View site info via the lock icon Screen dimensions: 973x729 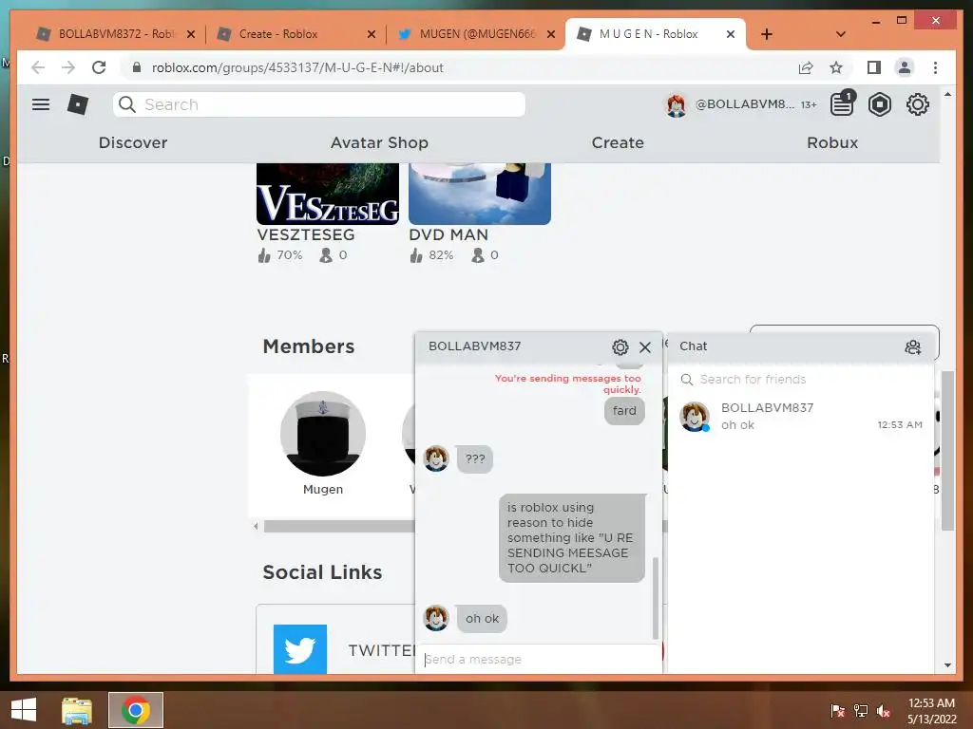point(137,67)
